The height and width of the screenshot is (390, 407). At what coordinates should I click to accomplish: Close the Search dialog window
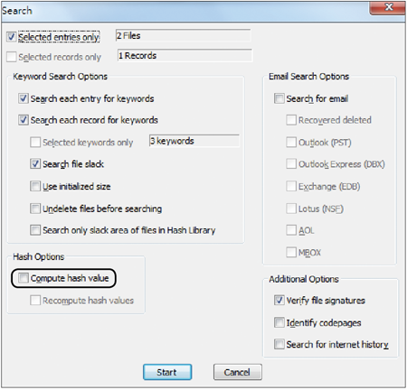(388, 7)
